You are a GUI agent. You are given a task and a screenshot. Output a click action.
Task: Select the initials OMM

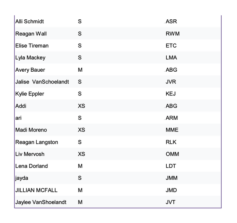(172, 154)
